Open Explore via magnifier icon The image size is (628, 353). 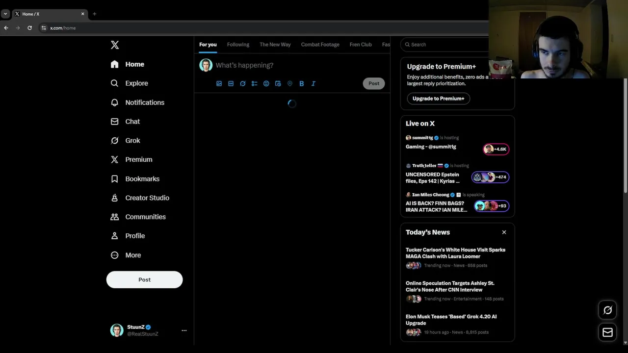[114, 83]
